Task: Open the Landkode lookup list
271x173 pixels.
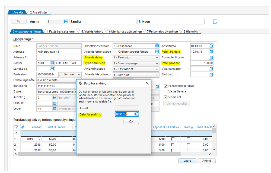Action: (x=52, y=69)
